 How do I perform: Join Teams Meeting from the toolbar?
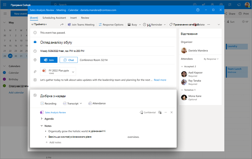point(81,25)
